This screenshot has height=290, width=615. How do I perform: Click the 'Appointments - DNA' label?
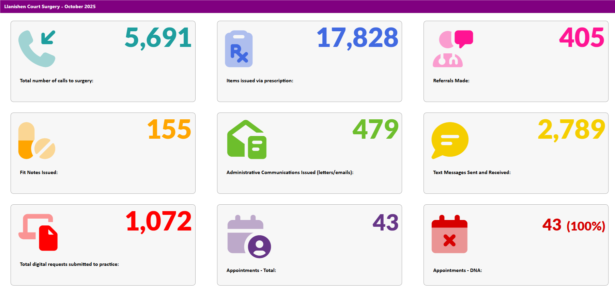tap(458, 270)
